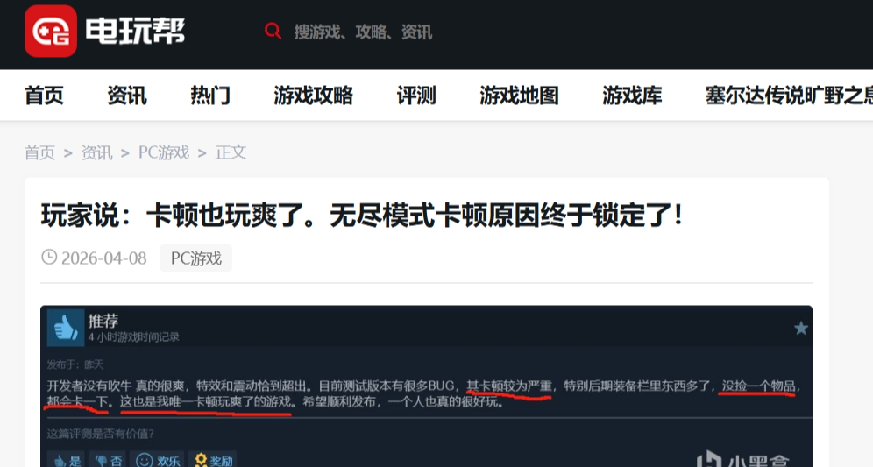The image size is (873, 467).
Task: Click the 这篇评测是否有价值? text
Action: point(100,434)
